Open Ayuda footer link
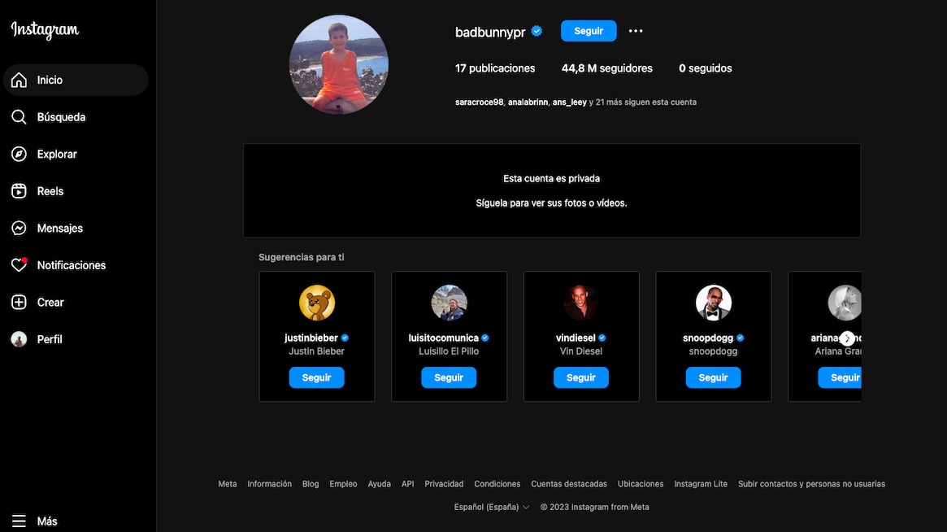 coord(380,484)
